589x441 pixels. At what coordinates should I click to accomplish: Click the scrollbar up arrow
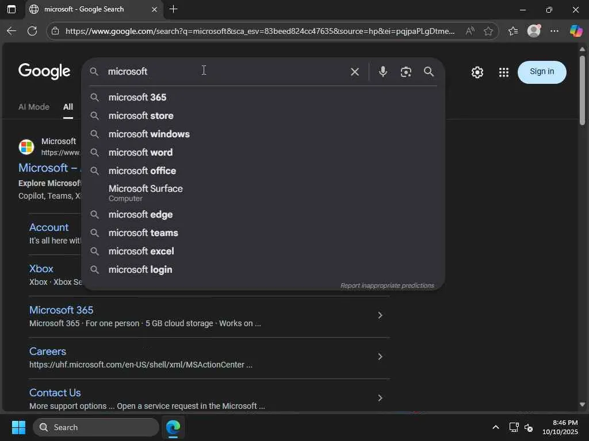tap(582, 49)
